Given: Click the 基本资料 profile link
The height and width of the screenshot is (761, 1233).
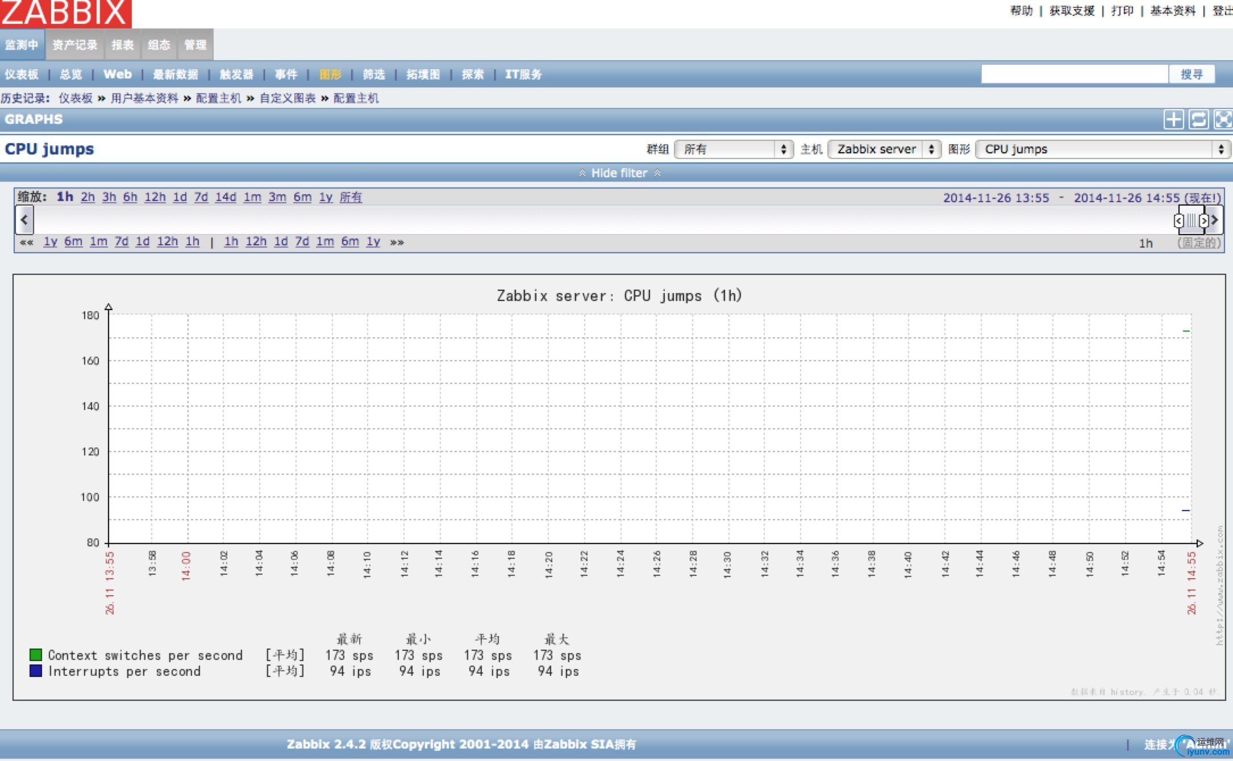Looking at the screenshot, I should [1173, 11].
